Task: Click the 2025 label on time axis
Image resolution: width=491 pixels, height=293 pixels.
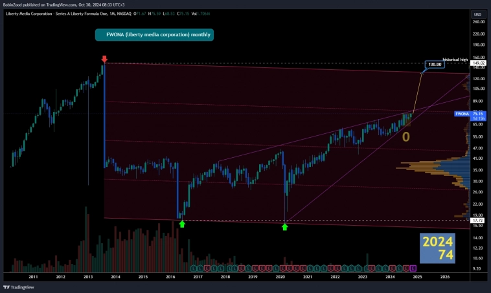Action: 417,277
